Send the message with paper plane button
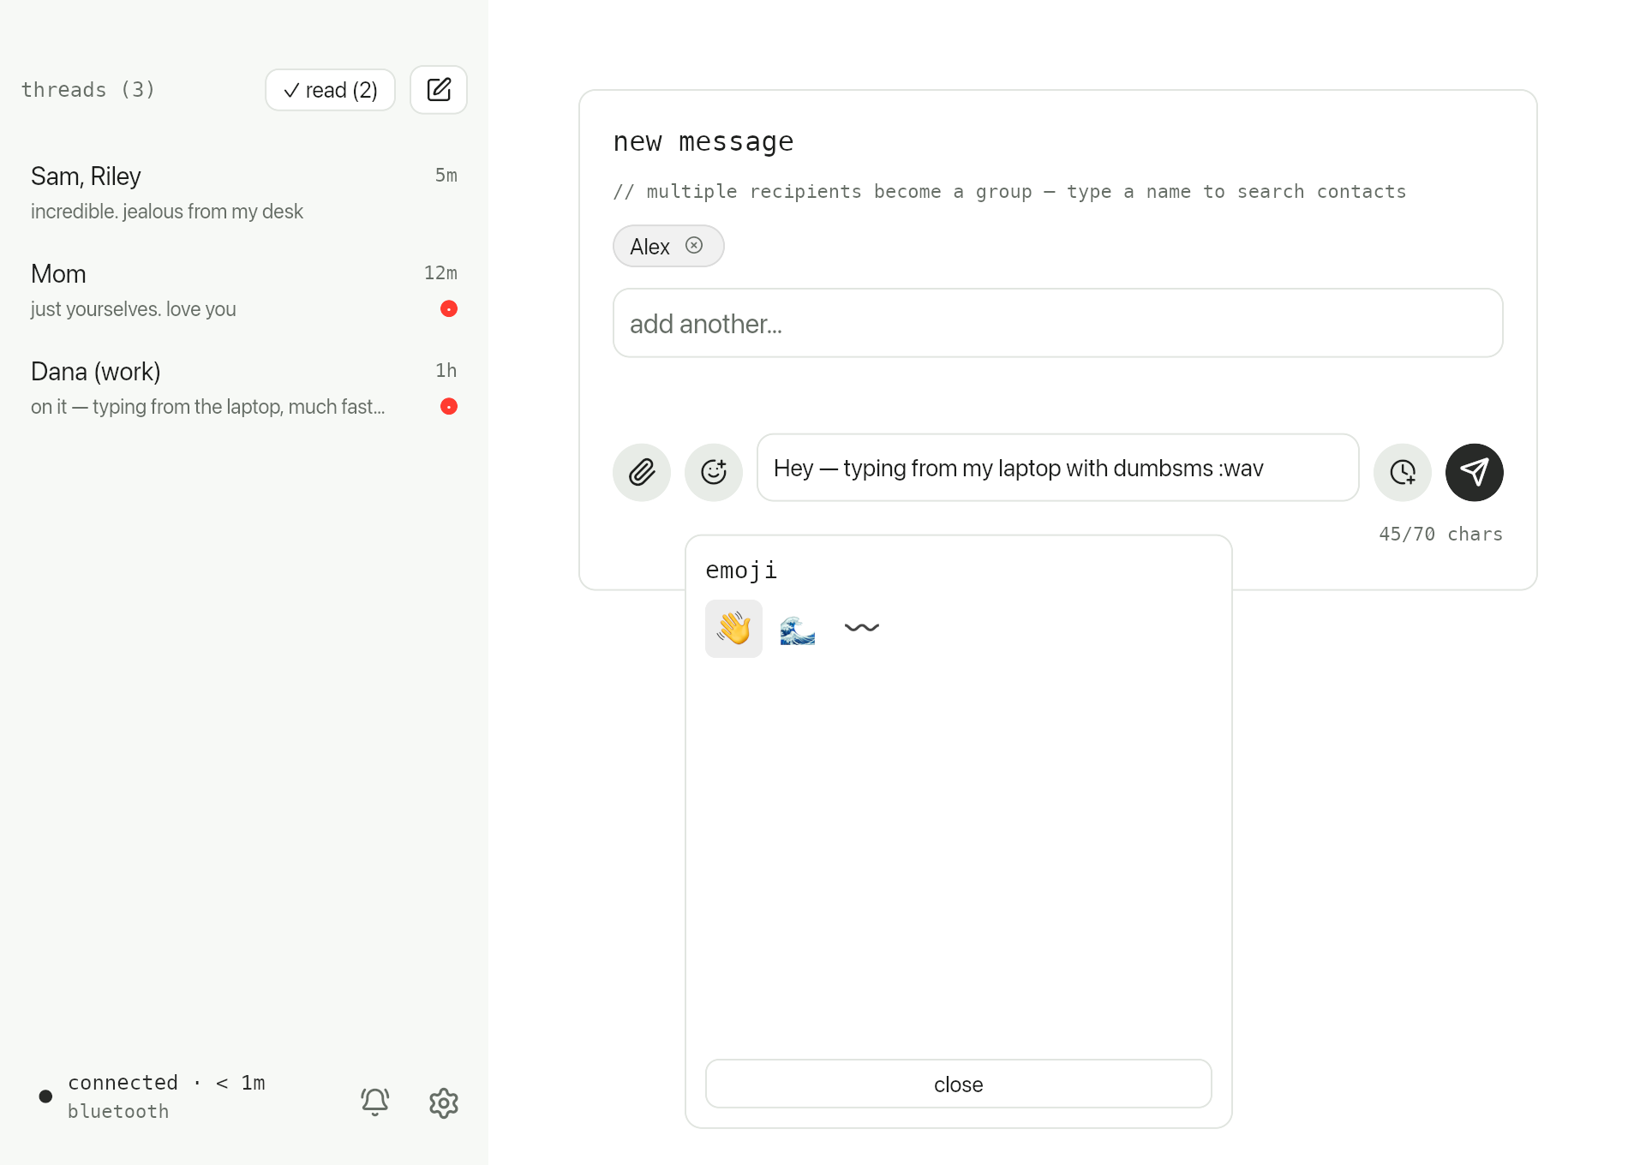Viewport: 1628px width, 1165px height. tap(1475, 472)
